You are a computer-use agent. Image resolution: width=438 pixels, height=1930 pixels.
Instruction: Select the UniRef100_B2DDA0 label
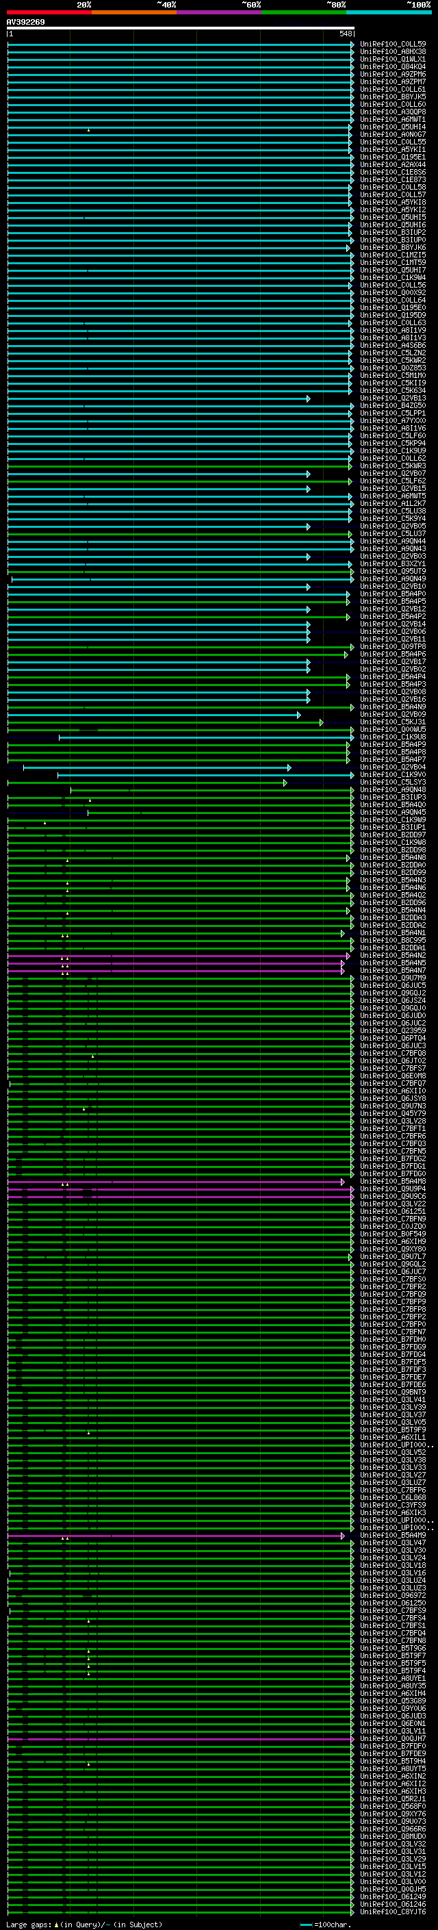click(393, 865)
